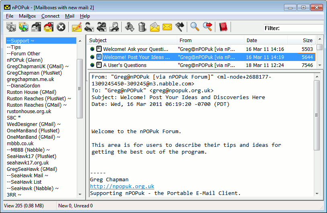This screenshot has height=213, width=327.
Task: Select the '--DianaGordon' mailbox
Action: [41, 86]
